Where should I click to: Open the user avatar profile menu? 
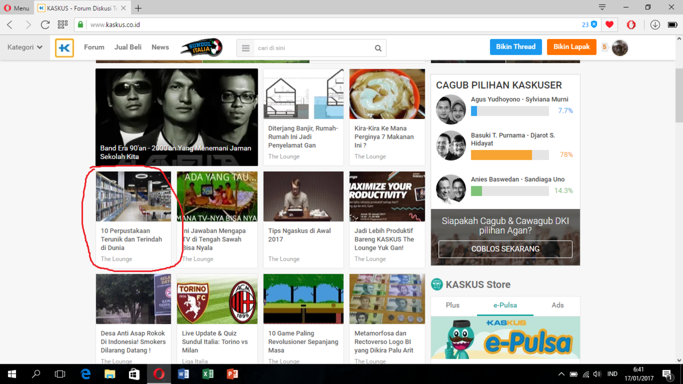(620, 48)
